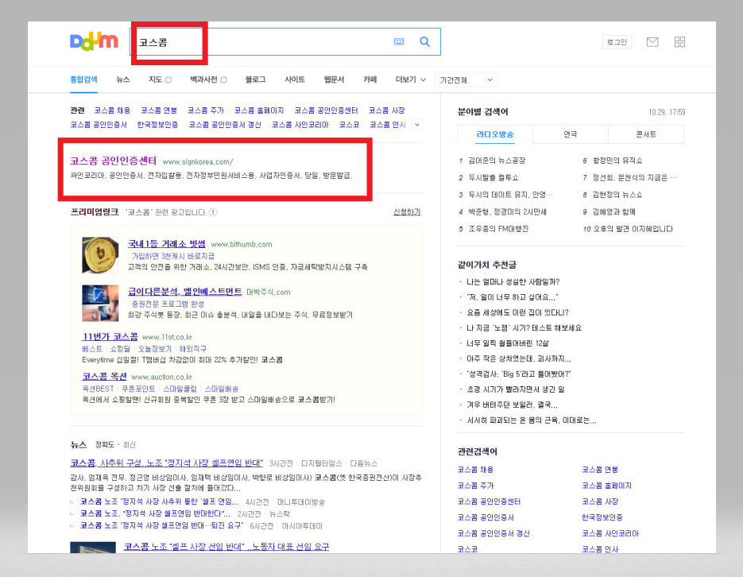Select the 라디오방송 category tab
The image size is (743, 577).
click(495, 134)
